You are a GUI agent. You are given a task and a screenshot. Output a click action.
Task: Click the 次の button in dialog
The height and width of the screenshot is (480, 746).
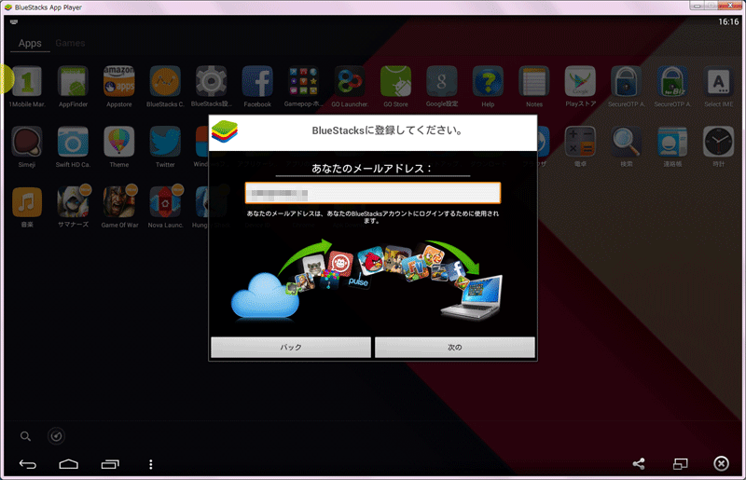[455, 348]
